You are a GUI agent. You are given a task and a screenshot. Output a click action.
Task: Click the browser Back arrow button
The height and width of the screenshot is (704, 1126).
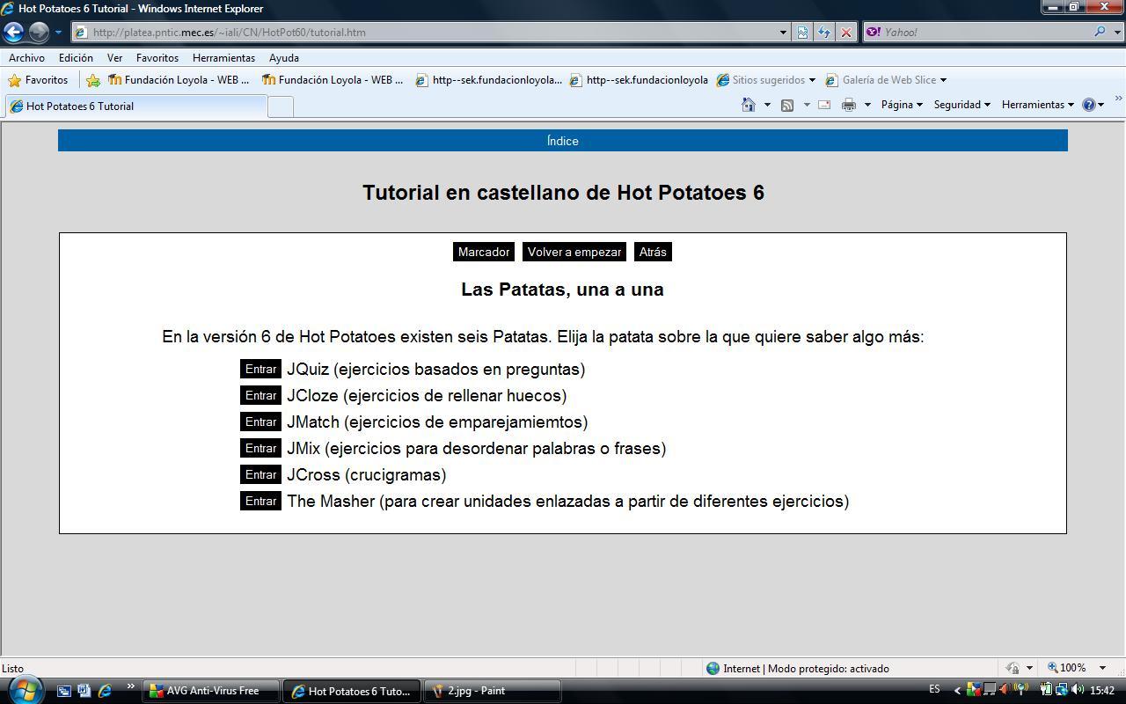pyautogui.click(x=13, y=32)
